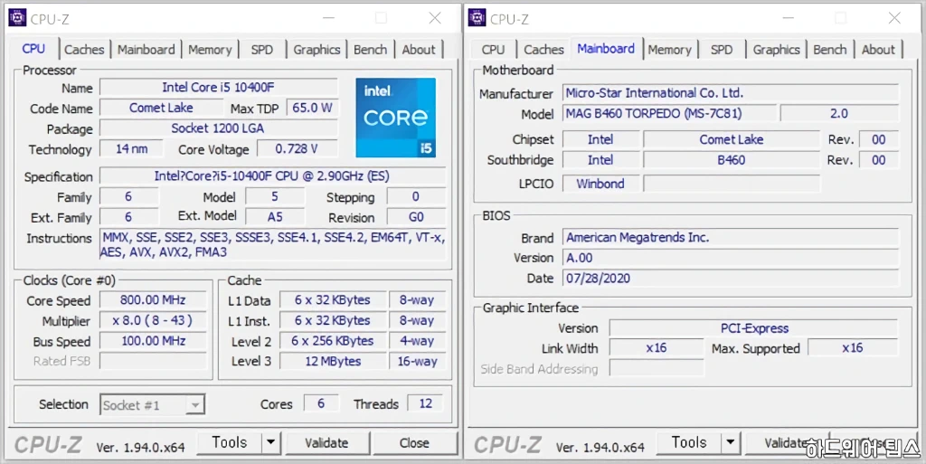Click motherboard revision value 2.0
This screenshot has height=464, width=926.
(x=839, y=113)
